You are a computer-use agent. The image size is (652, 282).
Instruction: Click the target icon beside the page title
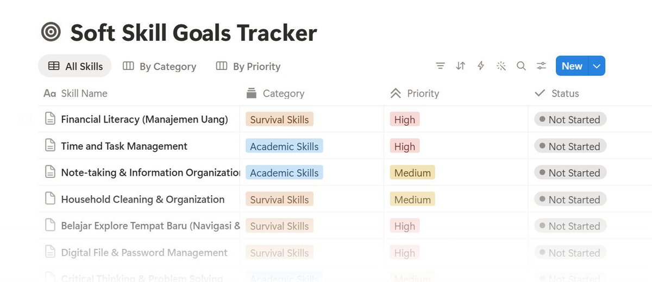click(51, 32)
